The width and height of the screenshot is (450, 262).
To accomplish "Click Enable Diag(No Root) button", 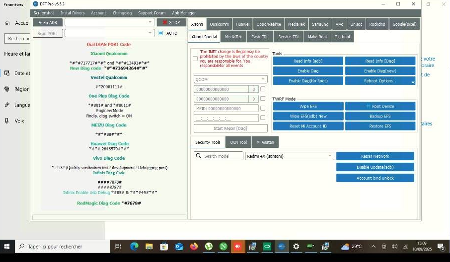I will [308, 81].
